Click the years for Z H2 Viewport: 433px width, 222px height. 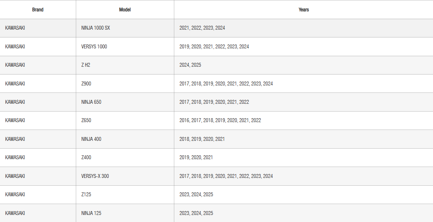[x=190, y=65]
